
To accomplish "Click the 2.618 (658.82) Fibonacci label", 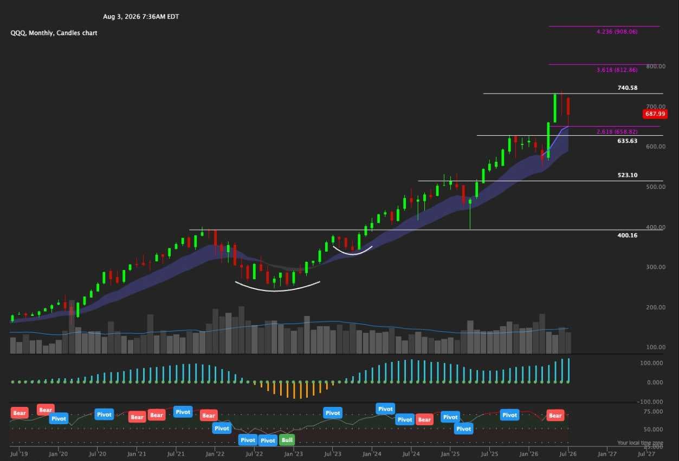I will tap(617, 131).
